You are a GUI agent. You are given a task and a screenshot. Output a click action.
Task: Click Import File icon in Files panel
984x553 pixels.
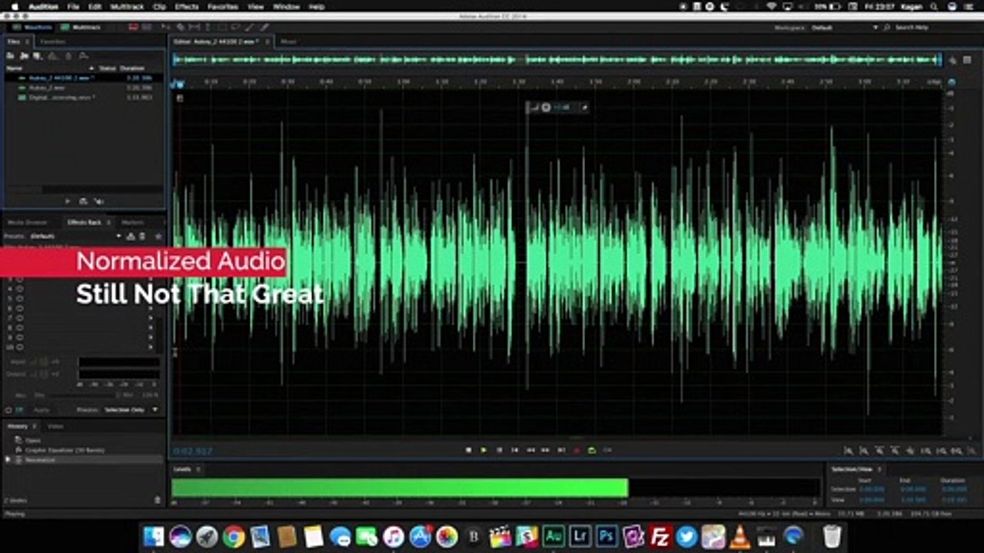pyautogui.click(x=25, y=56)
